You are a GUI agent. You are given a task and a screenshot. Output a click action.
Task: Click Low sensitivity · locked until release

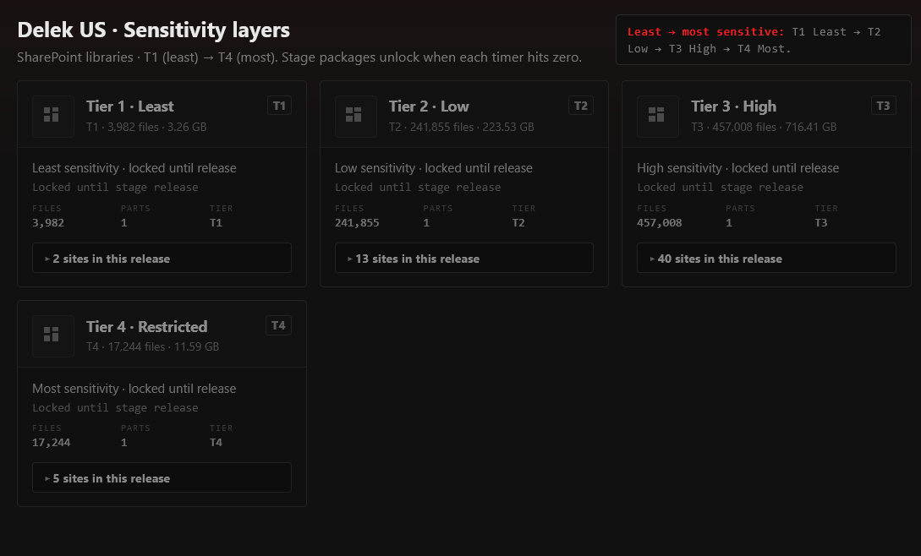(434, 168)
